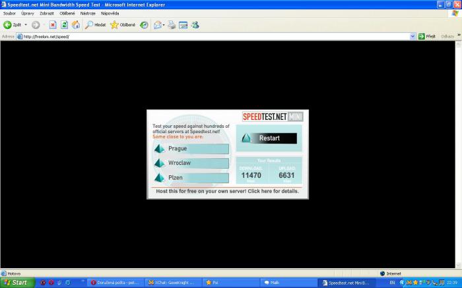The height and width of the screenshot is (288, 462).
Task: Switch to Psi taskbar window
Action: tap(232, 283)
